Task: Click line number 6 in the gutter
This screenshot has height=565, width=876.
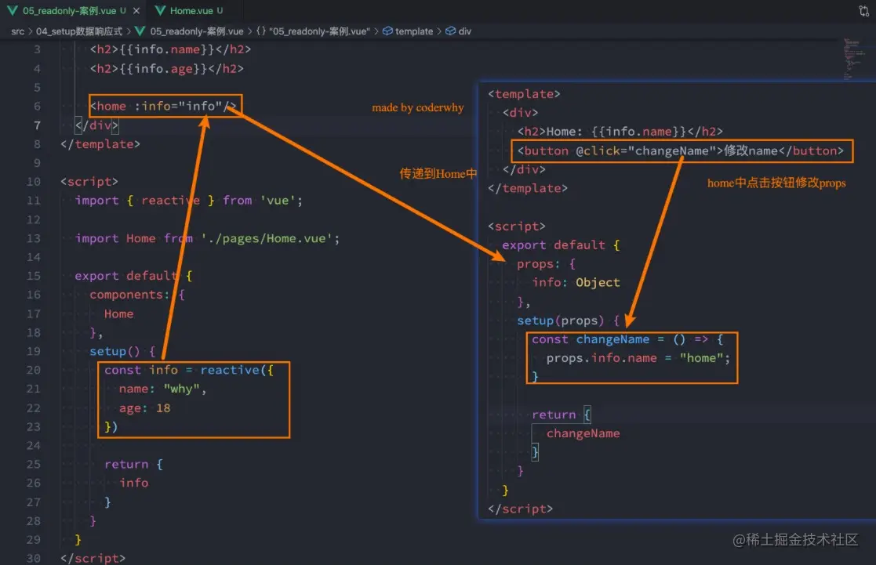Action: tap(35, 106)
